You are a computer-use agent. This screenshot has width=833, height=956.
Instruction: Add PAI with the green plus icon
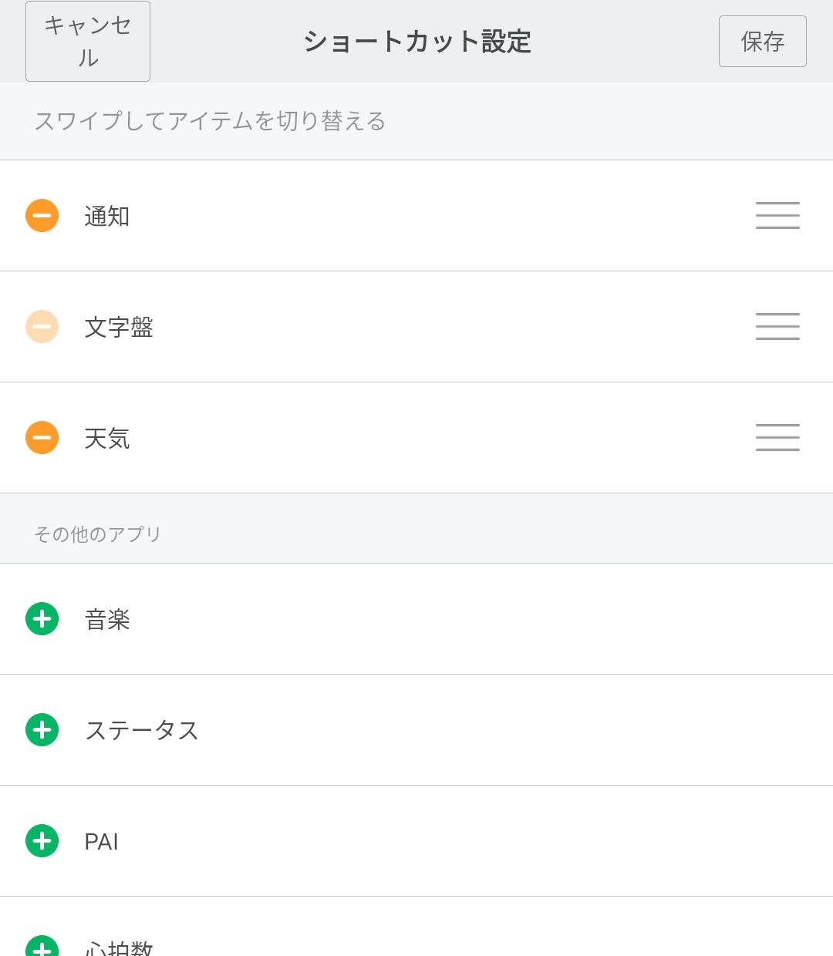tap(42, 841)
